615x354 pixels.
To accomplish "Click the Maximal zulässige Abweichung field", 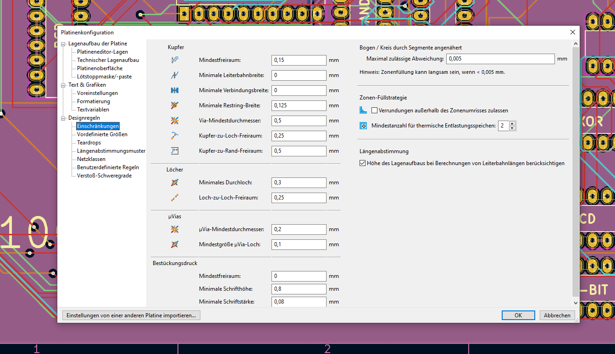I will point(500,59).
